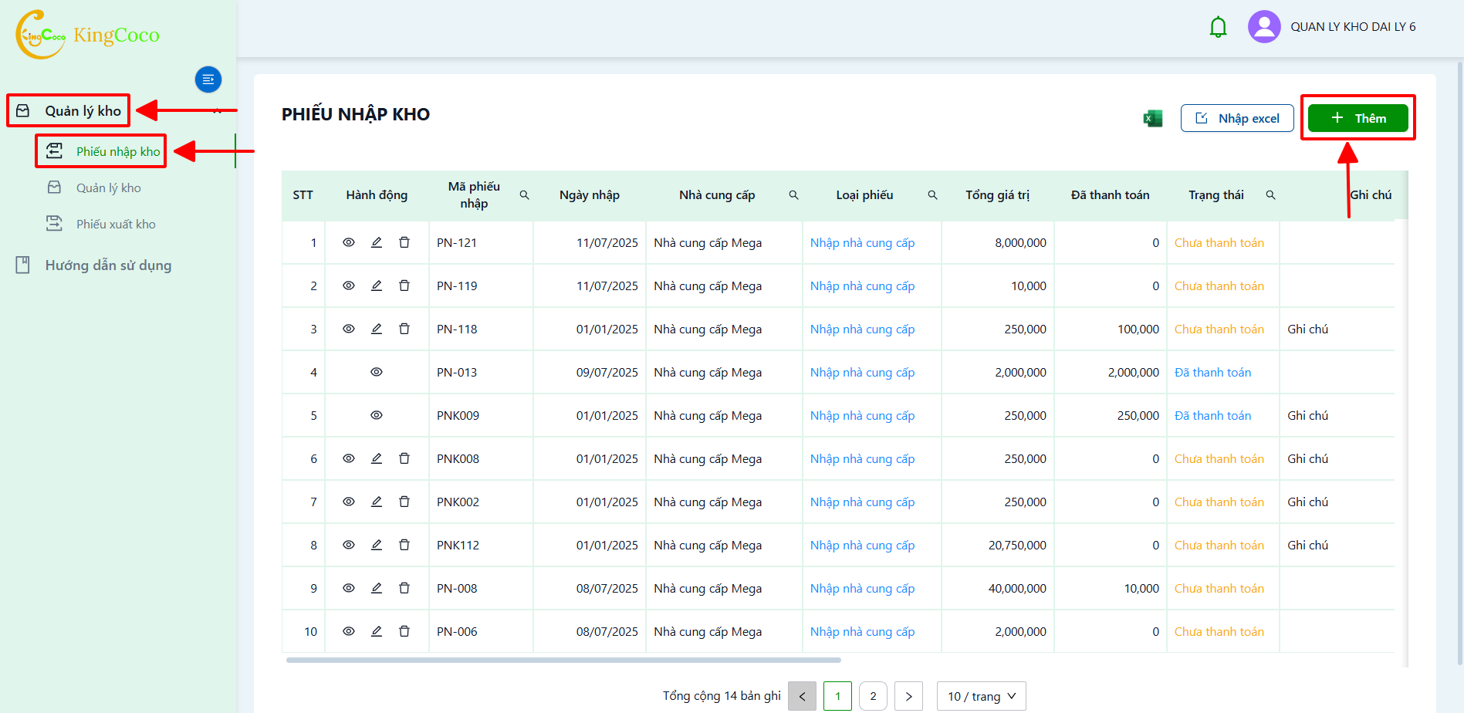Search by Mã phiếu nhập column

pos(525,195)
